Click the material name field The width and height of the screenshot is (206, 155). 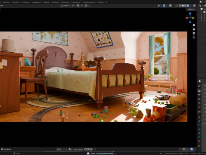(x=78, y=149)
